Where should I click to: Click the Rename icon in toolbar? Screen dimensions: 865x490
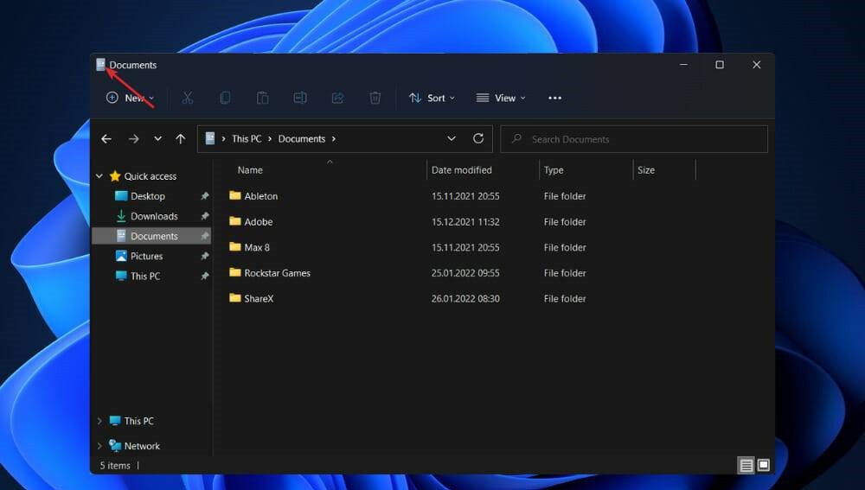click(300, 99)
